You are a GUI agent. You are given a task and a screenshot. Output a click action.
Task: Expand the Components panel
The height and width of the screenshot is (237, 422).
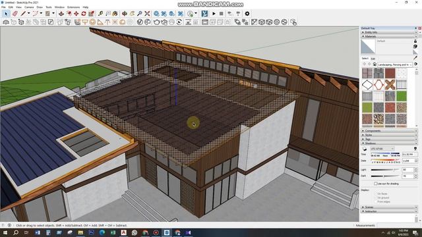(x=389, y=131)
